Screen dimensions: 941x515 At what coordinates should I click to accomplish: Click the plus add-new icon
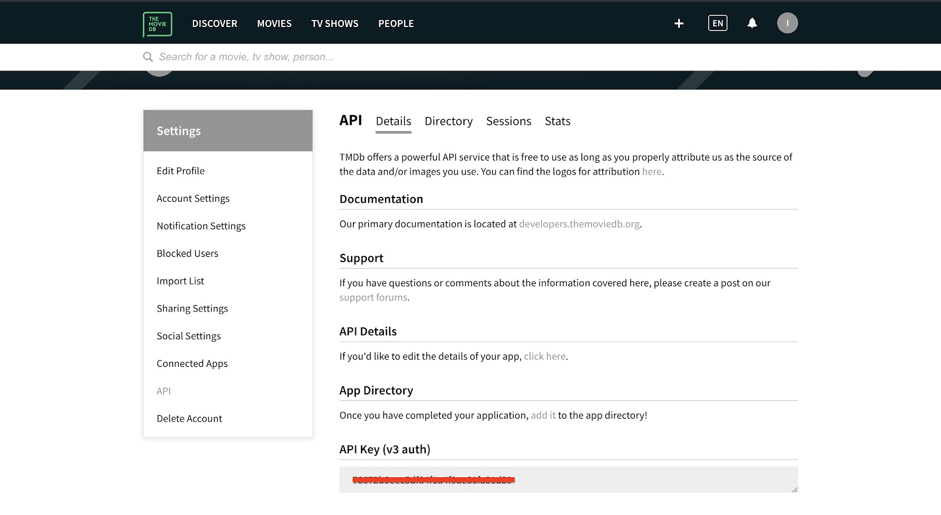(x=679, y=24)
